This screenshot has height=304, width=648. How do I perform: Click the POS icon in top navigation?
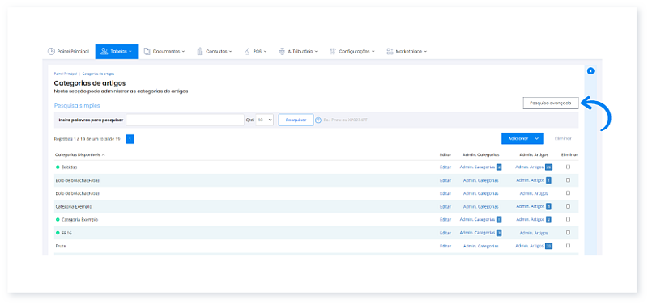click(247, 52)
